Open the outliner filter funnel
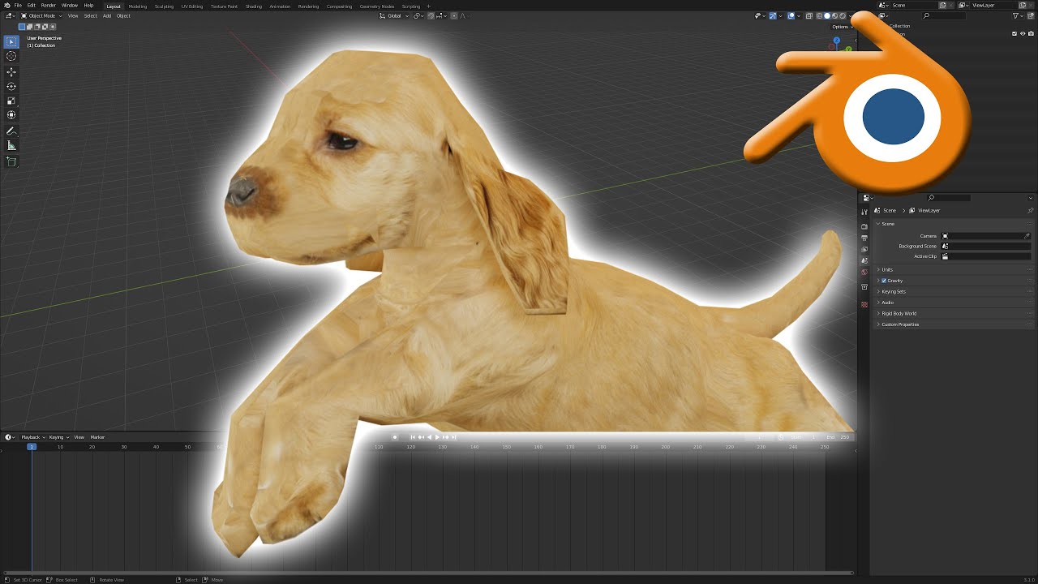Screen dimensions: 1038x584 [x=1017, y=15]
